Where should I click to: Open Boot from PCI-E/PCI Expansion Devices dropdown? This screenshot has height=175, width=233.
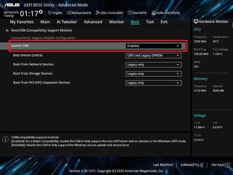pos(154,83)
